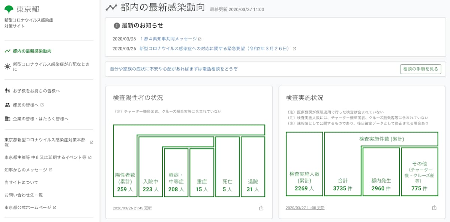Click the 最新のお知らせ heading

pyautogui.click(x=142, y=26)
